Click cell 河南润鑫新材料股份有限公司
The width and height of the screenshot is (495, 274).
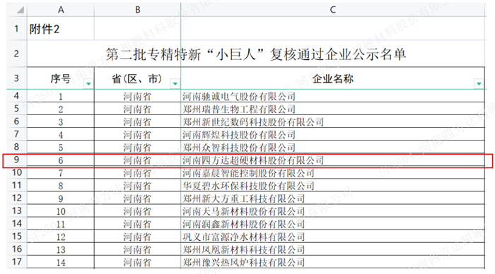[333, 224]
